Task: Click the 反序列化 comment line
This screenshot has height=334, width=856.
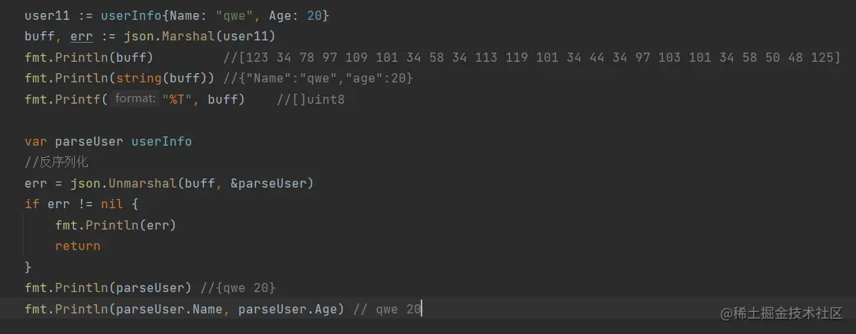Action: click(57, 162)
